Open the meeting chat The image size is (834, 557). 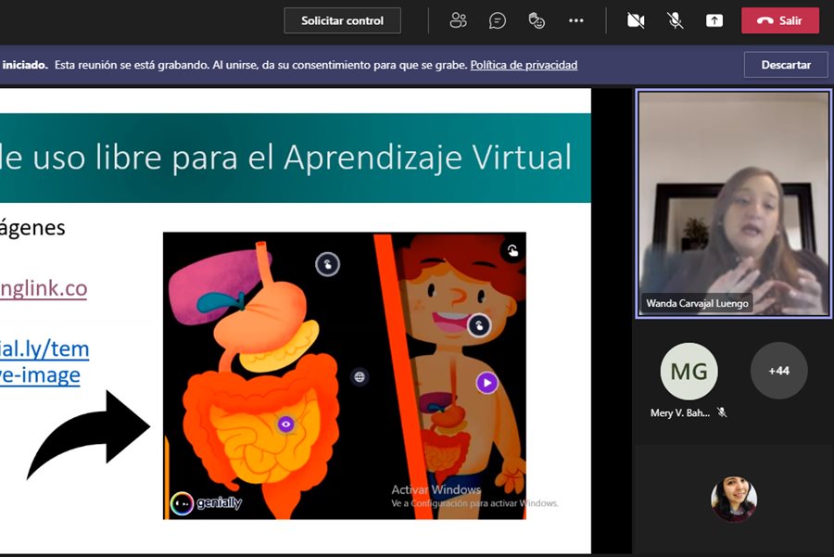(498, 20)
